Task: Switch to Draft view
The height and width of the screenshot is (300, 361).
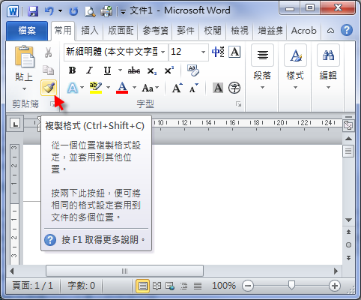Action: coord(198,286)
